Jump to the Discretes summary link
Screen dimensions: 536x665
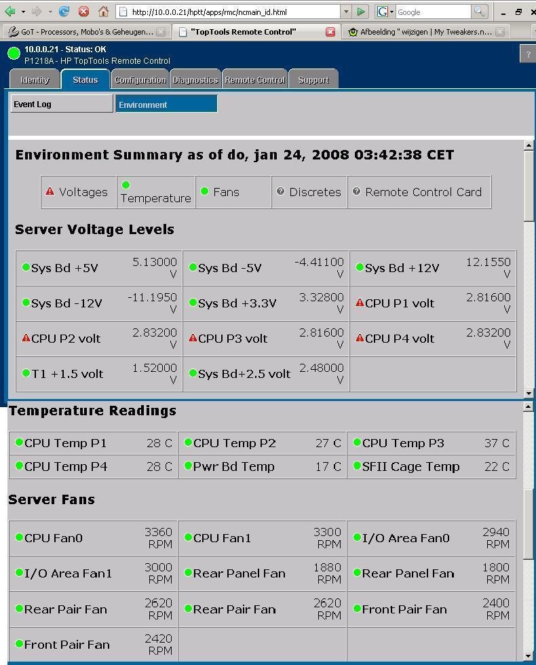(315, 192)
